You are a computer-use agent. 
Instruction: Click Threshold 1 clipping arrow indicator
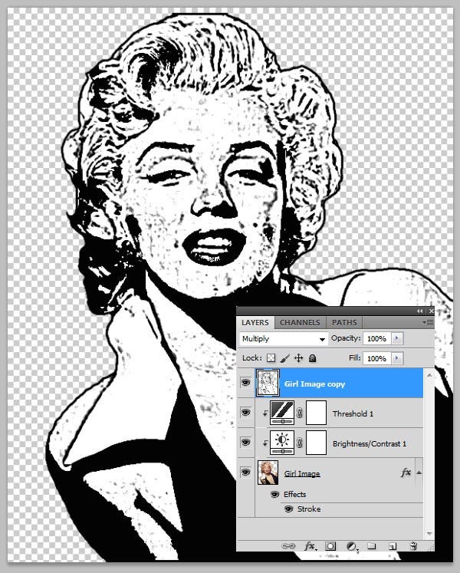coord(265,413)
